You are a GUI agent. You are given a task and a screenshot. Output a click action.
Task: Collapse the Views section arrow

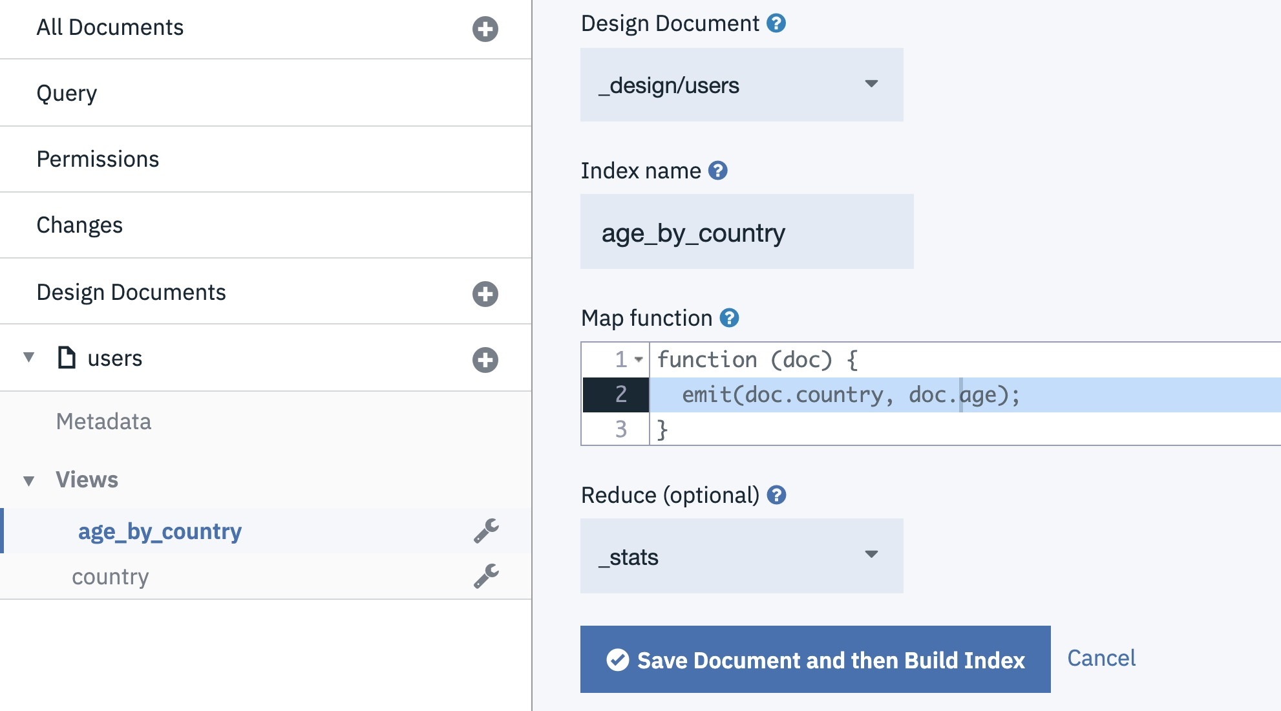(29, 480)
